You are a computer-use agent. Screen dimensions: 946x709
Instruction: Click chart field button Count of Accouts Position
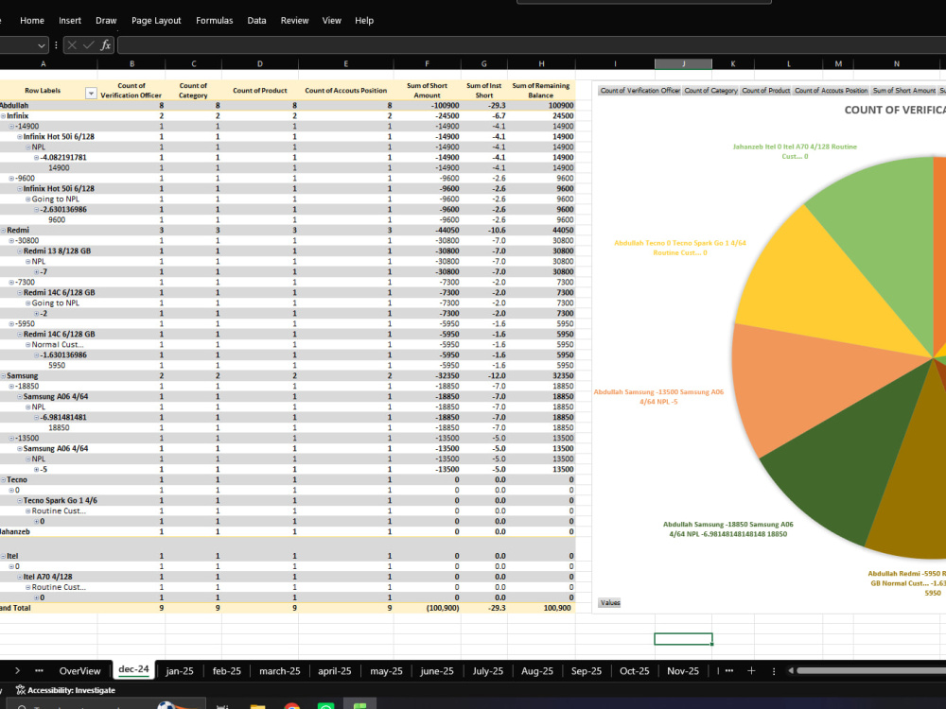(x=831, y=91)
